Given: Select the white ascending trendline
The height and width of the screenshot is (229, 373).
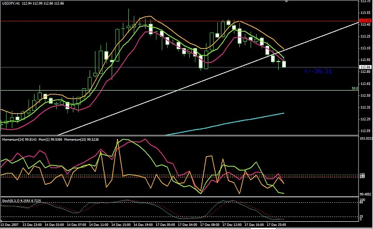Looking at the screenshot, I should click(x=208, y=79).
